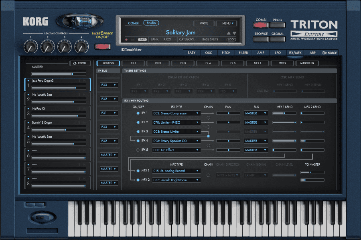The height and width of the screenshot is (240, 361).
Task: Toggle the LOCK button in display
Action: [x=231, y=40]
